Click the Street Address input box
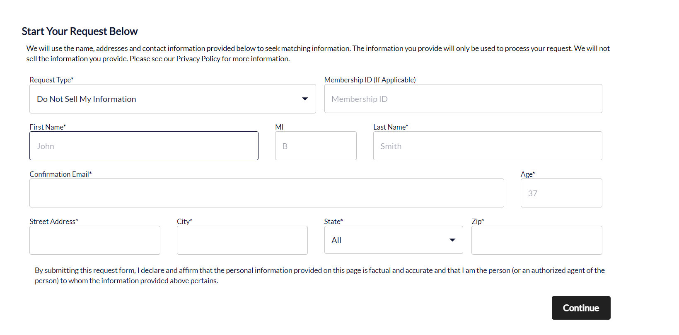 (x=94, y=240)
